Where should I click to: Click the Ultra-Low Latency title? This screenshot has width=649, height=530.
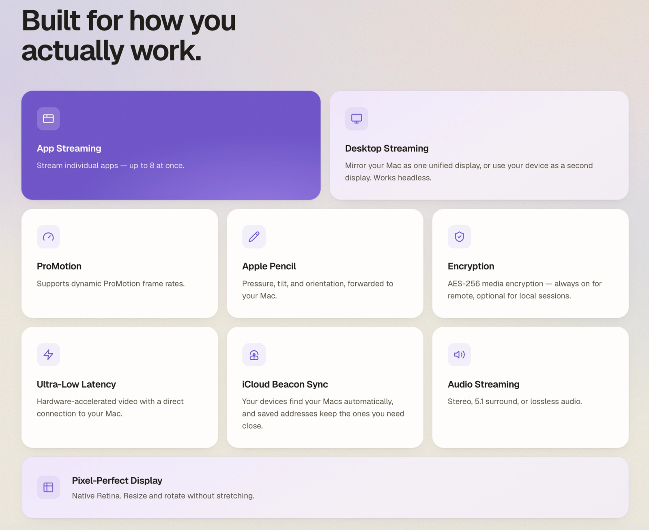(x=76, y=384)
